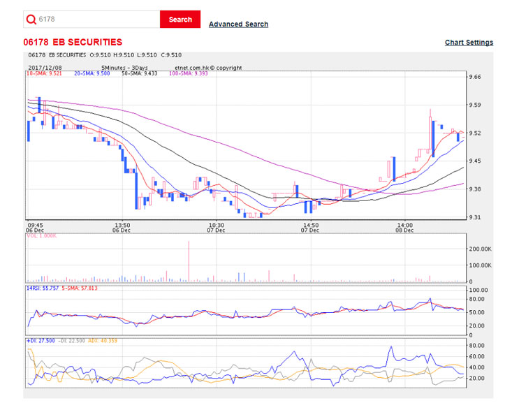Click the 14RSI: 55.757 indicator label

[43, 288]
